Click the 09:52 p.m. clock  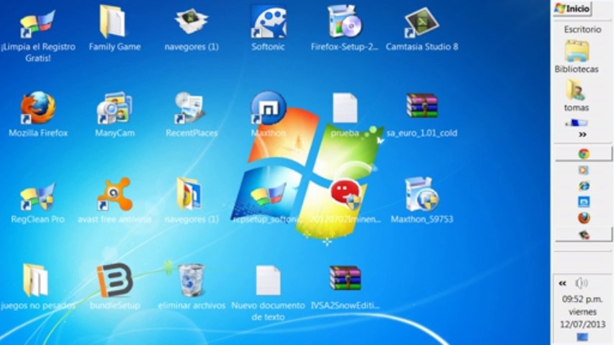(582, 299)
